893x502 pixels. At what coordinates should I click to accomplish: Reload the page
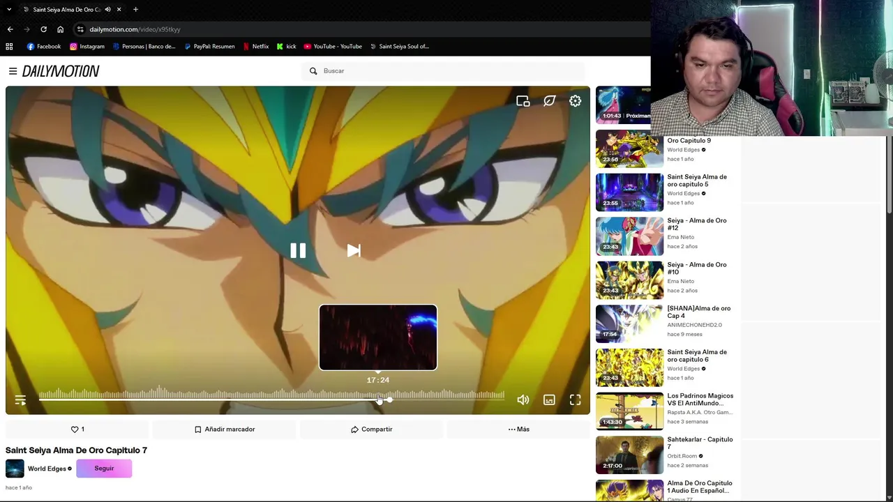(43, 29)
